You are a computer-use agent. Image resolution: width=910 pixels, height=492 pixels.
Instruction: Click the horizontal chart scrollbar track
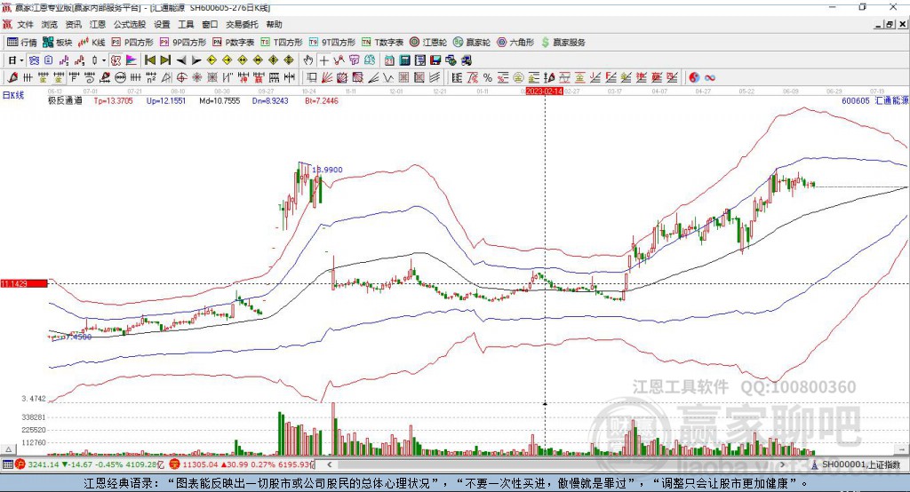555,464
